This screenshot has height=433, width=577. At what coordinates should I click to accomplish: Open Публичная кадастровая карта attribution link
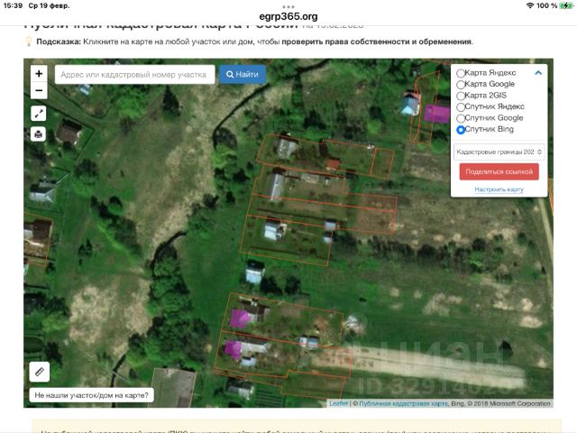(x=403, y=403)
